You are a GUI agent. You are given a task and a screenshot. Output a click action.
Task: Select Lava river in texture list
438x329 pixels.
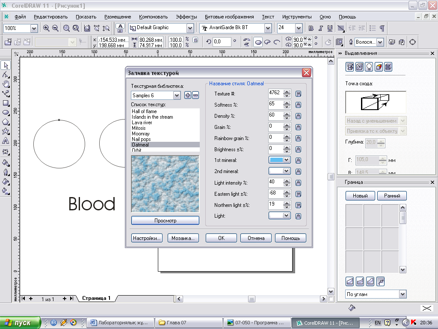point(142,123)
